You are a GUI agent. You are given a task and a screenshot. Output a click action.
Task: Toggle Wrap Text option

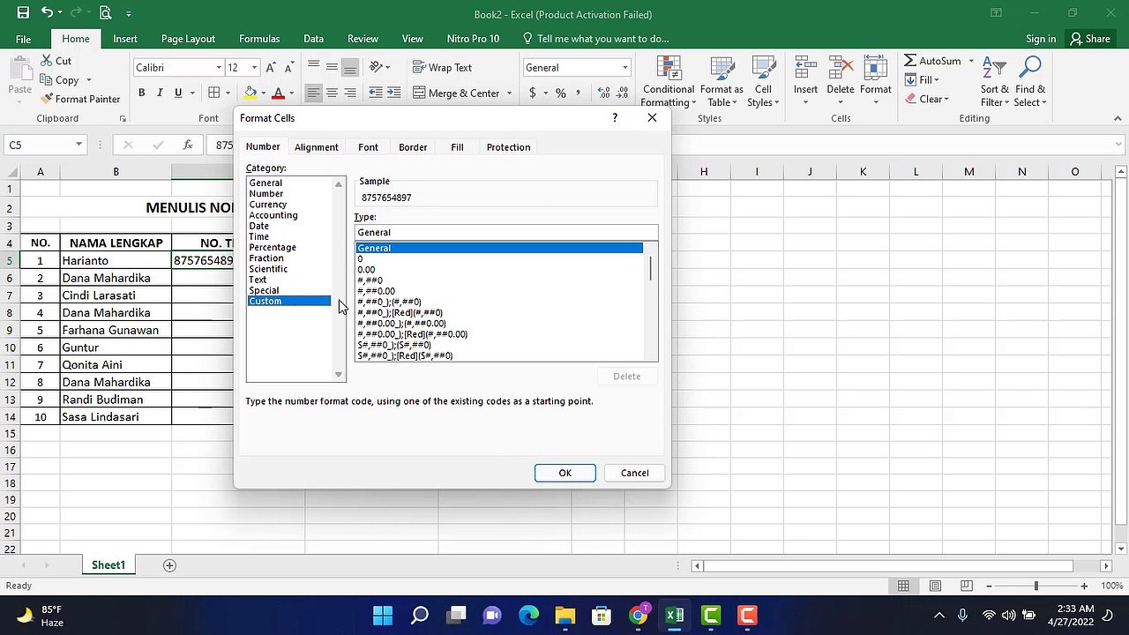442,68
